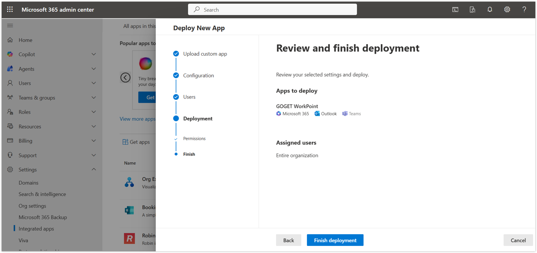Click the Name column header
The width and height of the screenshot is (537, 253).
130,163
